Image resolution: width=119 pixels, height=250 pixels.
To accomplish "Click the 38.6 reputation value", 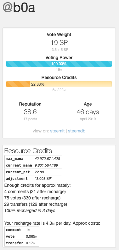I will point(30,112).
